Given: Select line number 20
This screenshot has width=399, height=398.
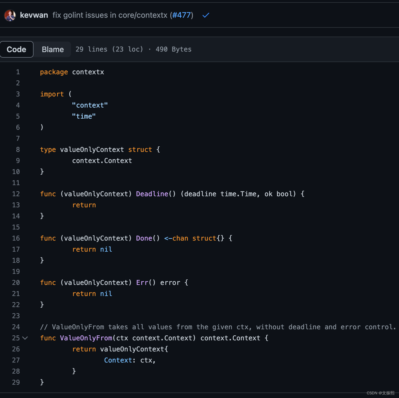Looking at the screenshot, I should pyautogui.click(x=16, y=283).
